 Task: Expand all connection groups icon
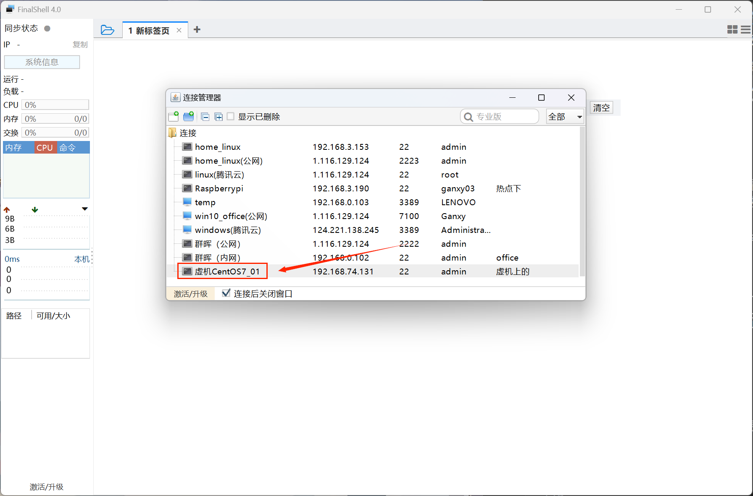coord(219,117)
